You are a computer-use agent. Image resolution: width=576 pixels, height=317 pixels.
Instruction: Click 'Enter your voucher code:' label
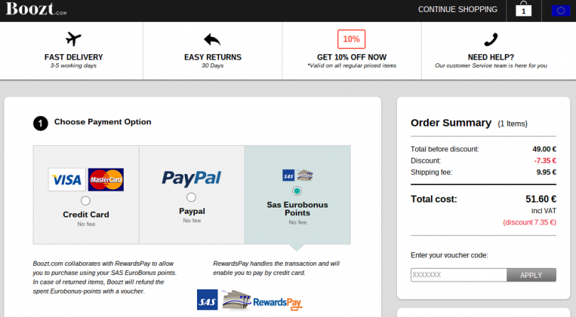coord(449,255)
